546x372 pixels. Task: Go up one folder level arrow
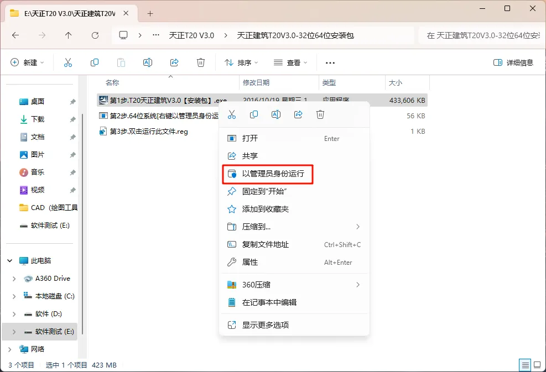68,35
